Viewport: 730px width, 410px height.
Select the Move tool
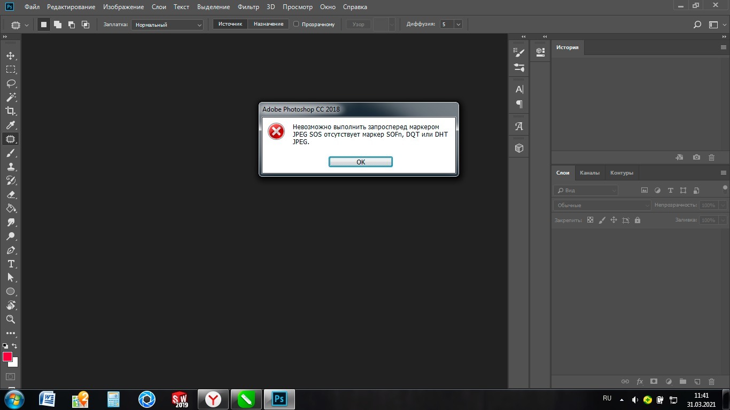coord(11,56)
